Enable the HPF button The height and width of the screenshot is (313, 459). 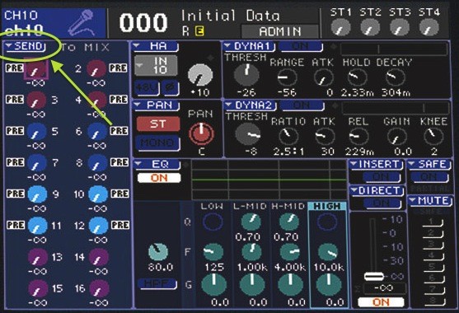point(157,284)
